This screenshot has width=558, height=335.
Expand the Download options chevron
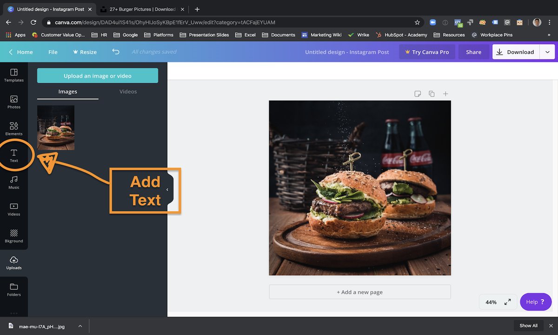point(547,52)
